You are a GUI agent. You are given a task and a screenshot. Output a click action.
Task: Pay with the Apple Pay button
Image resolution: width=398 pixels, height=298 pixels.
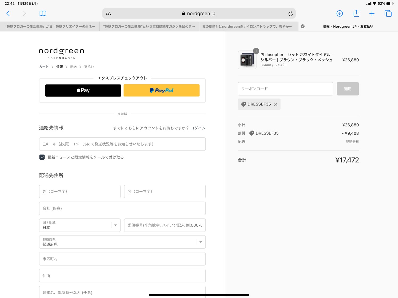coord(83,90)
